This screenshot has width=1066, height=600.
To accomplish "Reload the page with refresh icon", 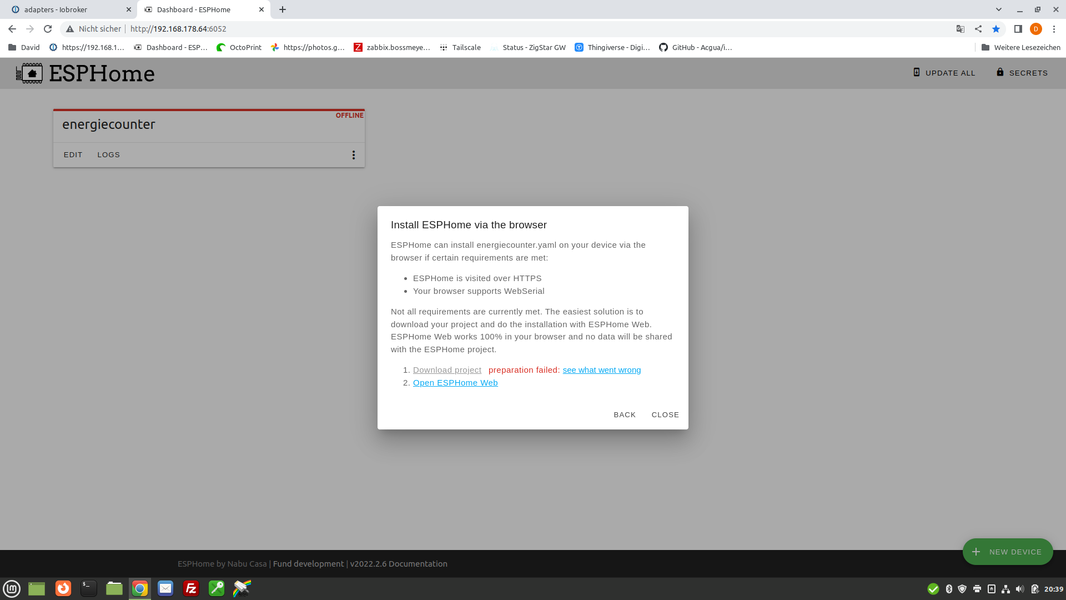I will tap(48, 29).
